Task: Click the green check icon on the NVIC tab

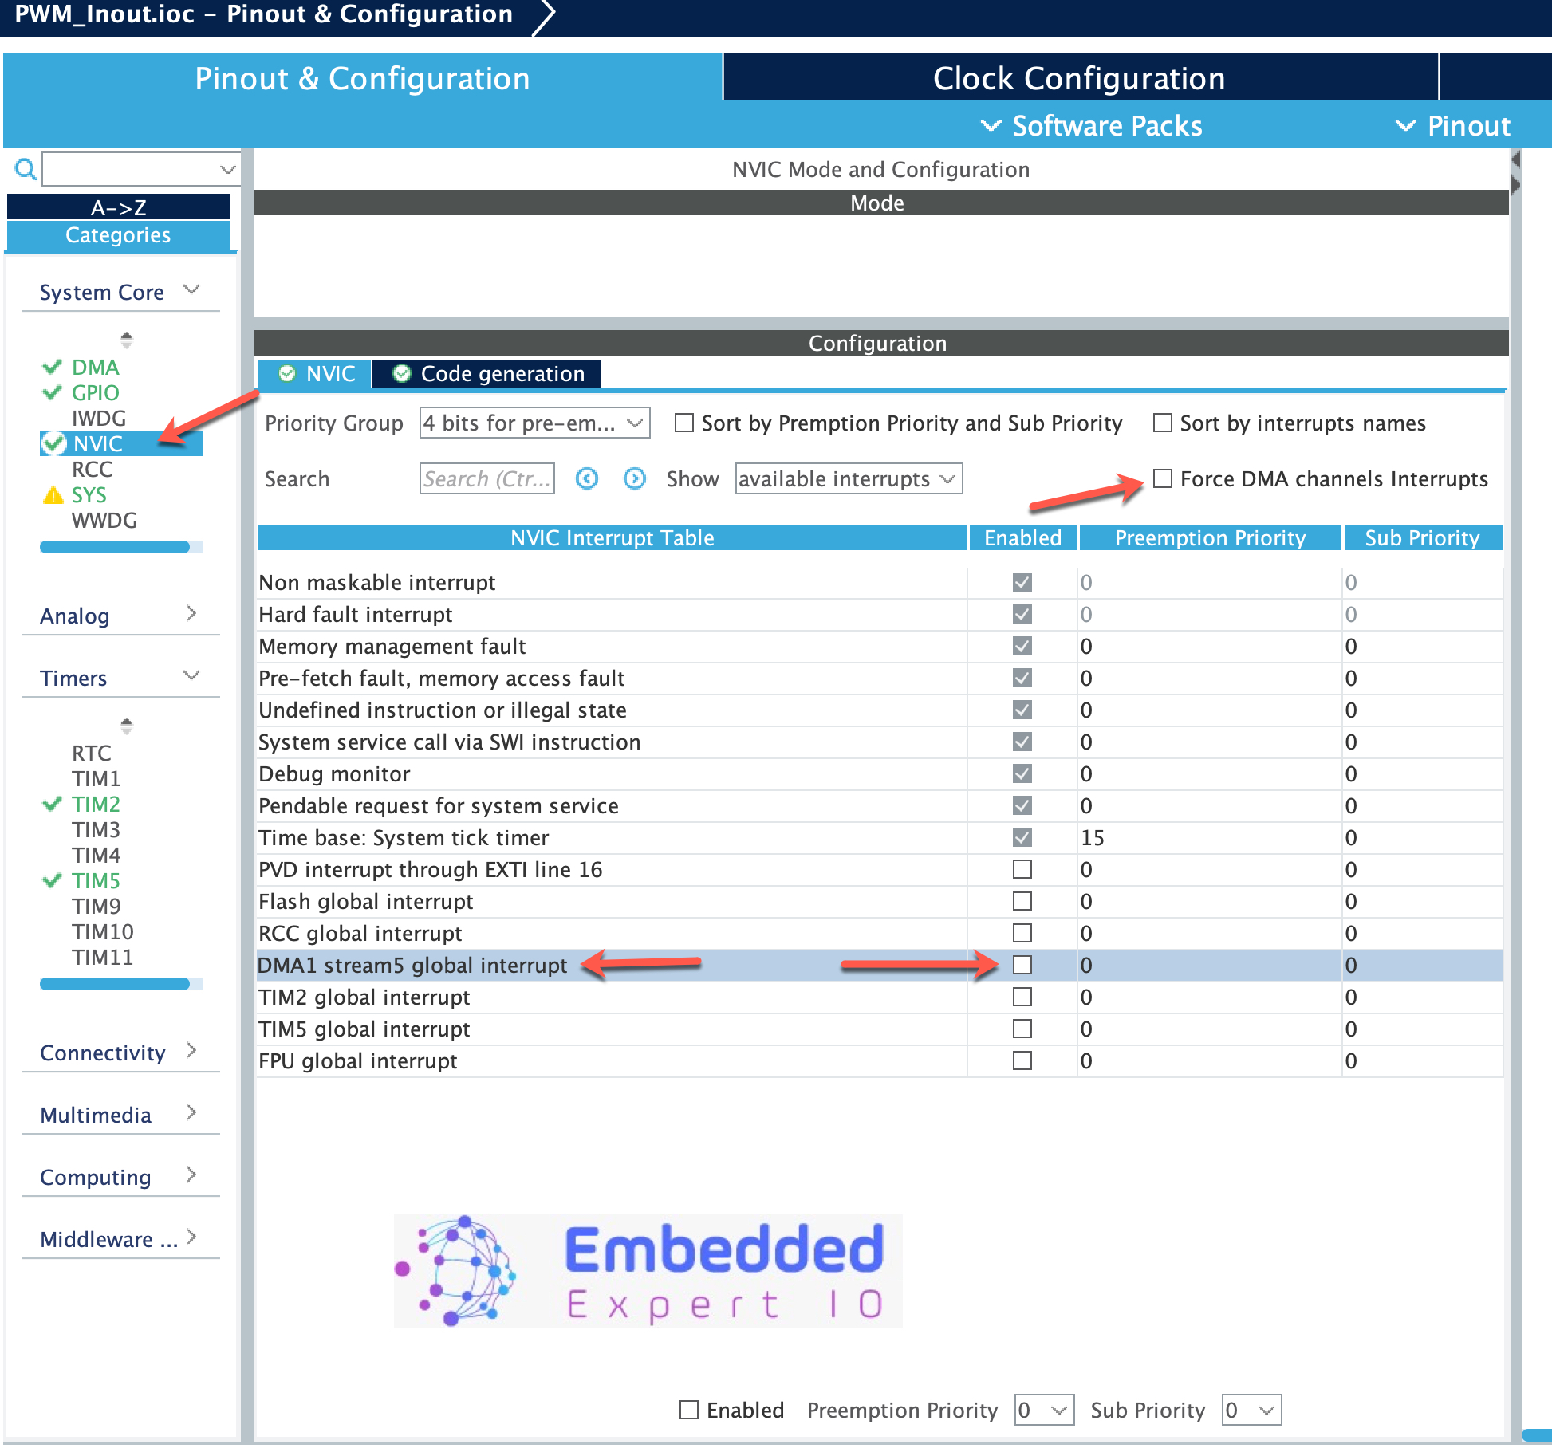Action: [x=289, y=373]
